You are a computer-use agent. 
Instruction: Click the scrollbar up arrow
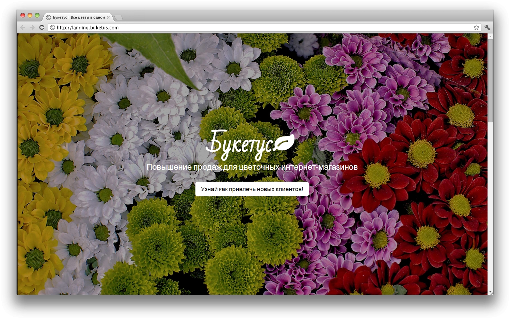[x=490, y=36]
